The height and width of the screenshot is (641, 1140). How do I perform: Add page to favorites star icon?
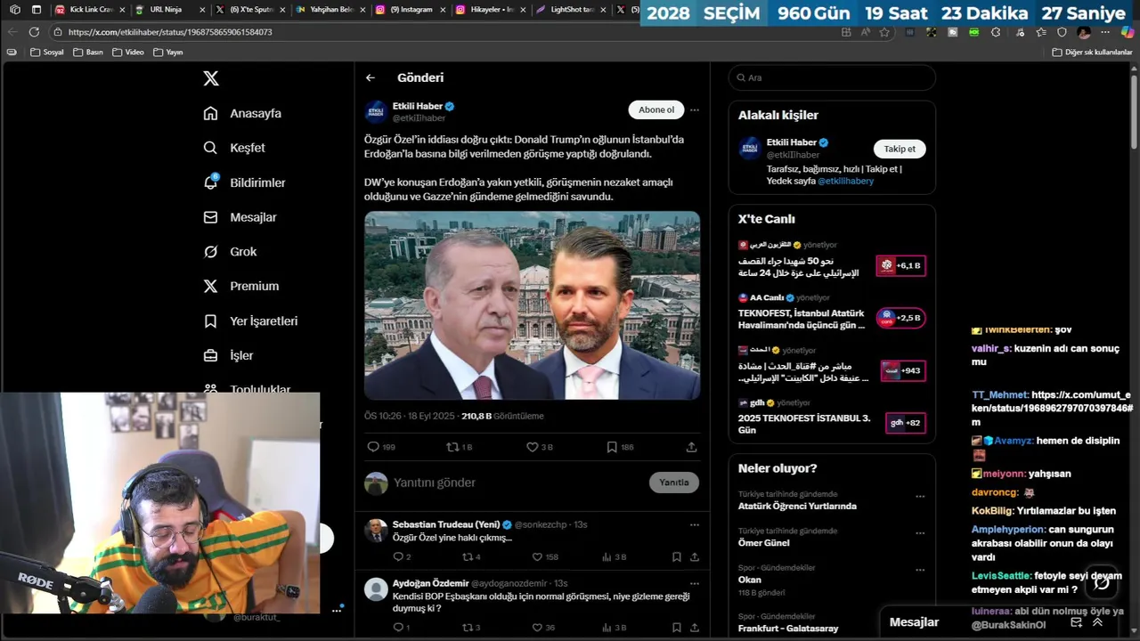click(884, 32)
